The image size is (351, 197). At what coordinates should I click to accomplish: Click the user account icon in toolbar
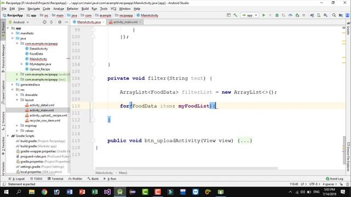[x=347, y=15]
